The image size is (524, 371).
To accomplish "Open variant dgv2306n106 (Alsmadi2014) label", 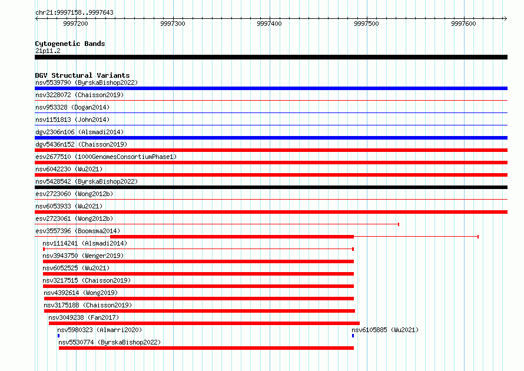I will (79, 132).
